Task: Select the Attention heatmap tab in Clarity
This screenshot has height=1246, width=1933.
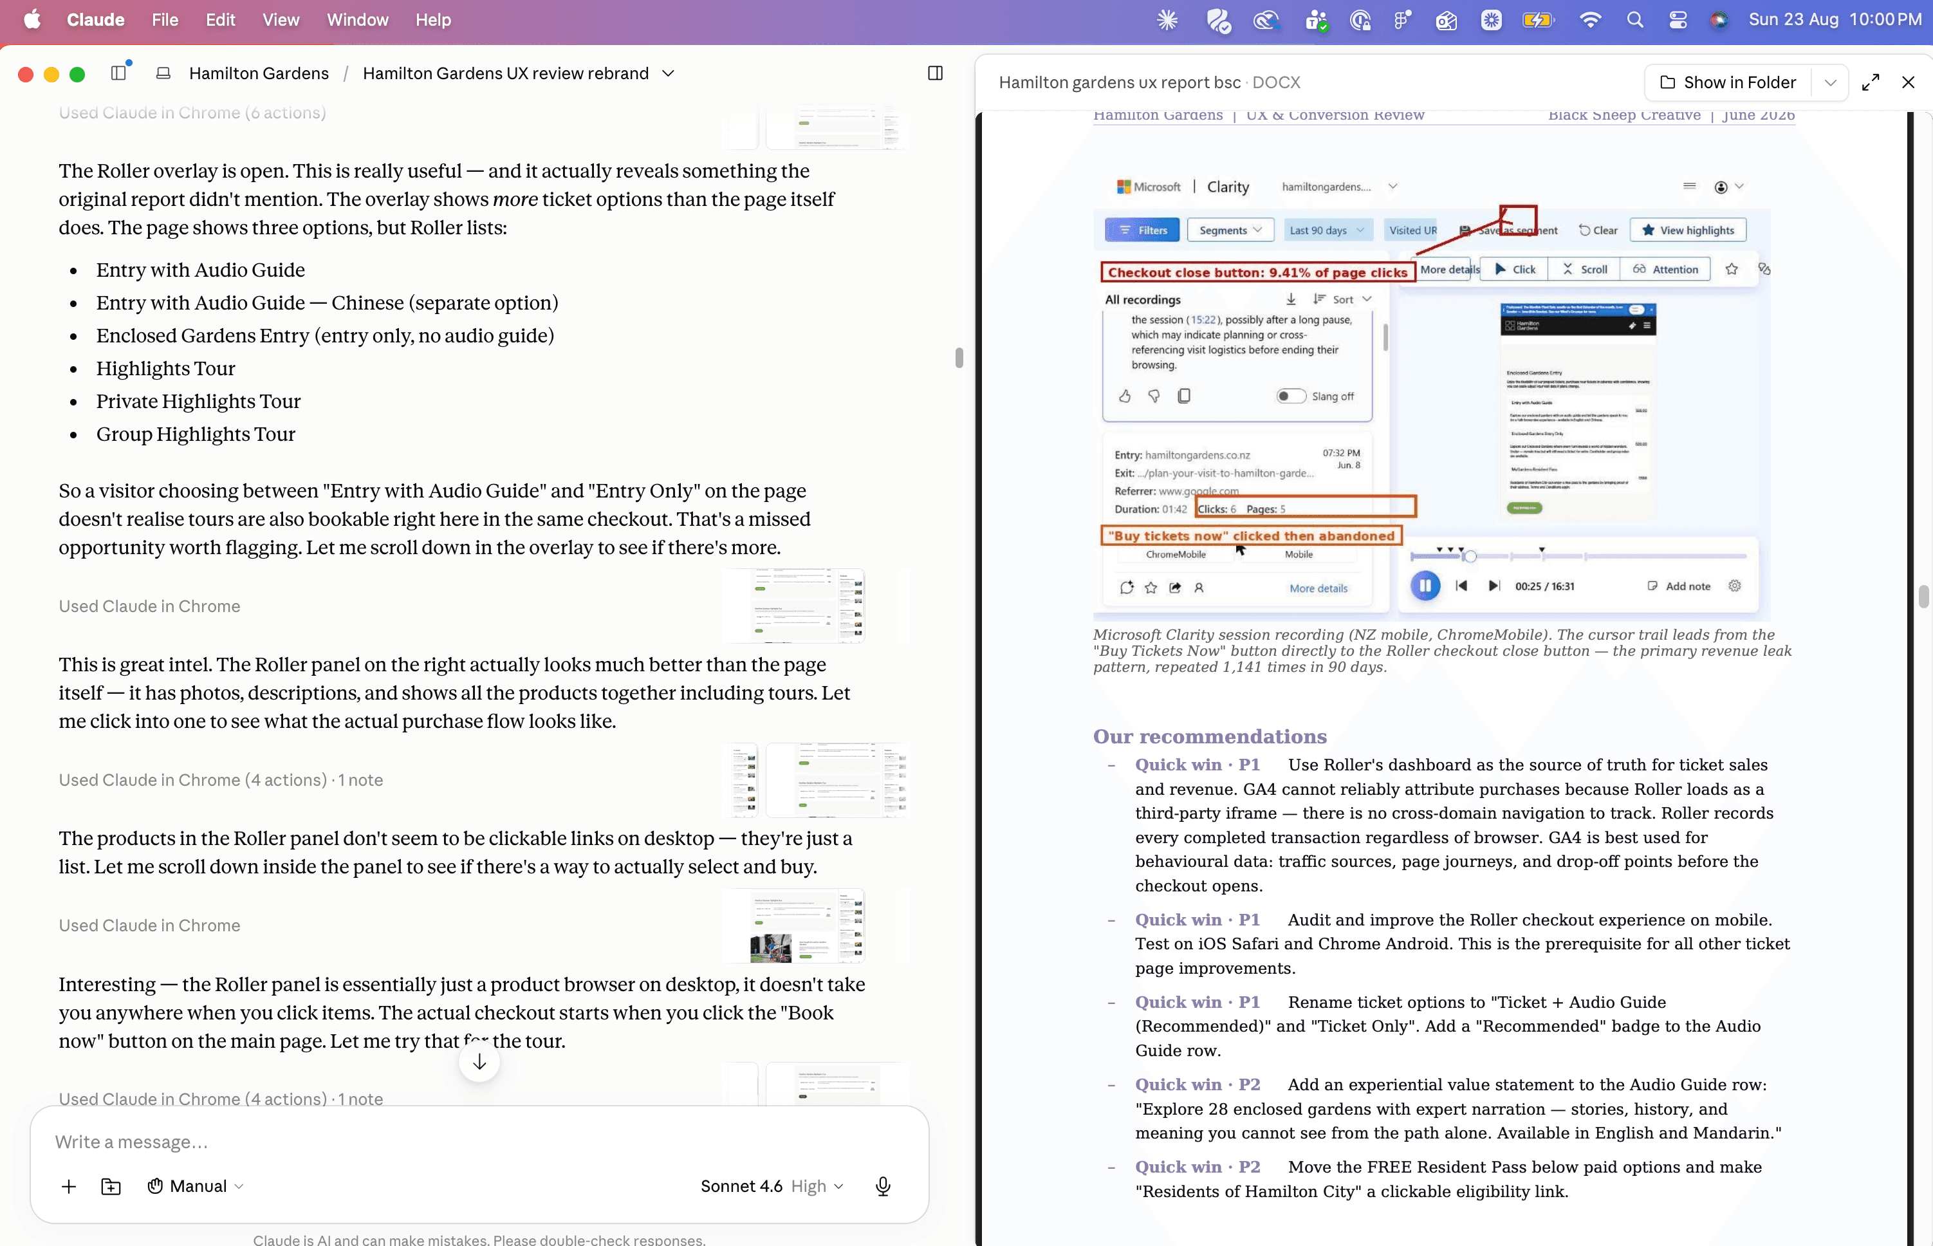Action: click(x=1665, y=270)
